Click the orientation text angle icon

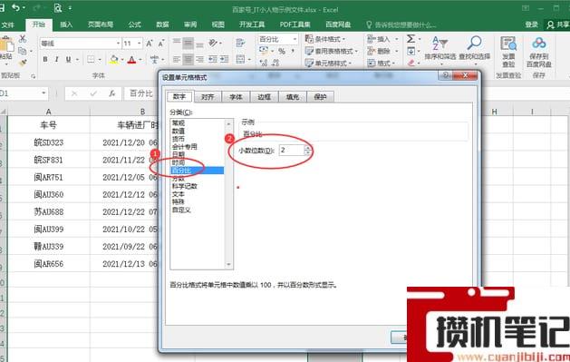click(213, 44)
